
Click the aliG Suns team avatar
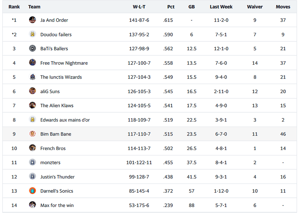pos(33,91)
